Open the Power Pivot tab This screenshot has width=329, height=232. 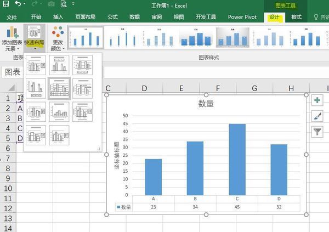[242, 17]
